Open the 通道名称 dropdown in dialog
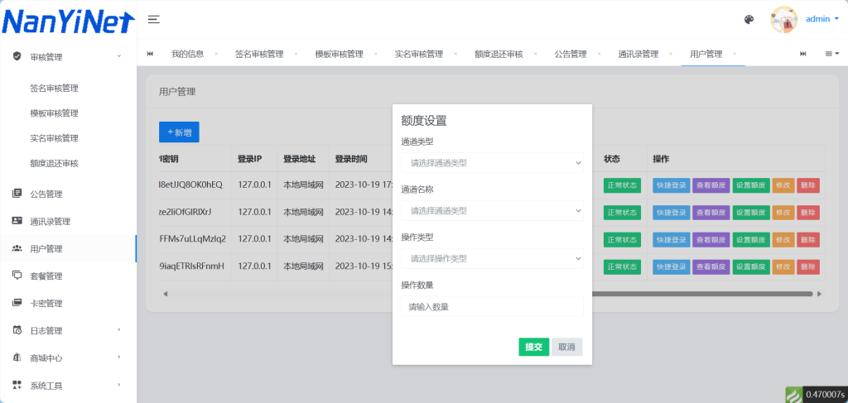The width and height of the screenshot is (848, 403). [x=492, y=211]
